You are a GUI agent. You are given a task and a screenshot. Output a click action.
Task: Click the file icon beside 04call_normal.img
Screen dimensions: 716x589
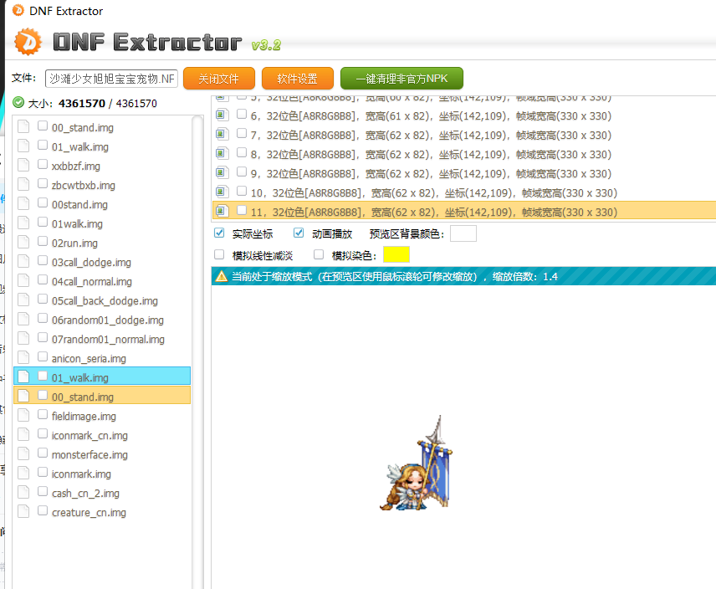click(x=23, y=280)
